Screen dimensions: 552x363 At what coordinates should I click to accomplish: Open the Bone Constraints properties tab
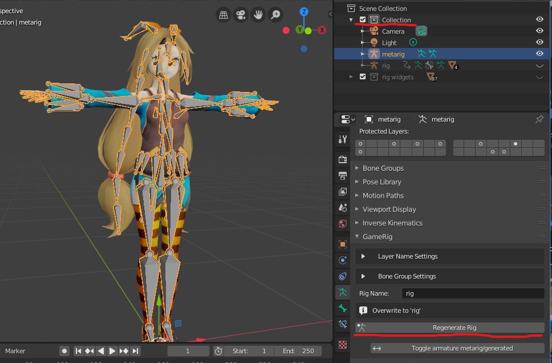point(343,324)
